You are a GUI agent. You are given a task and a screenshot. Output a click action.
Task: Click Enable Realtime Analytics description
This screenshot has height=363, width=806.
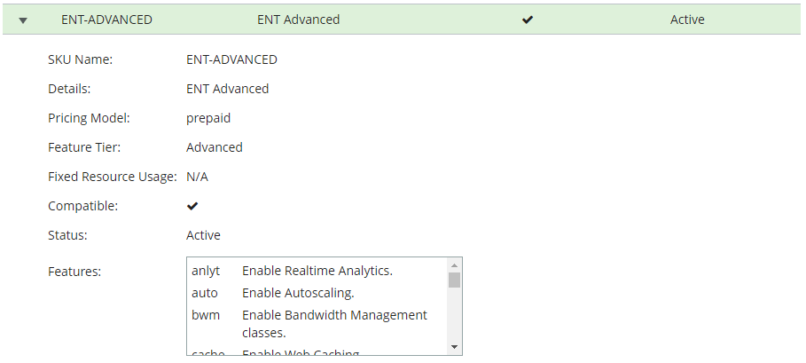click(317, 271)
